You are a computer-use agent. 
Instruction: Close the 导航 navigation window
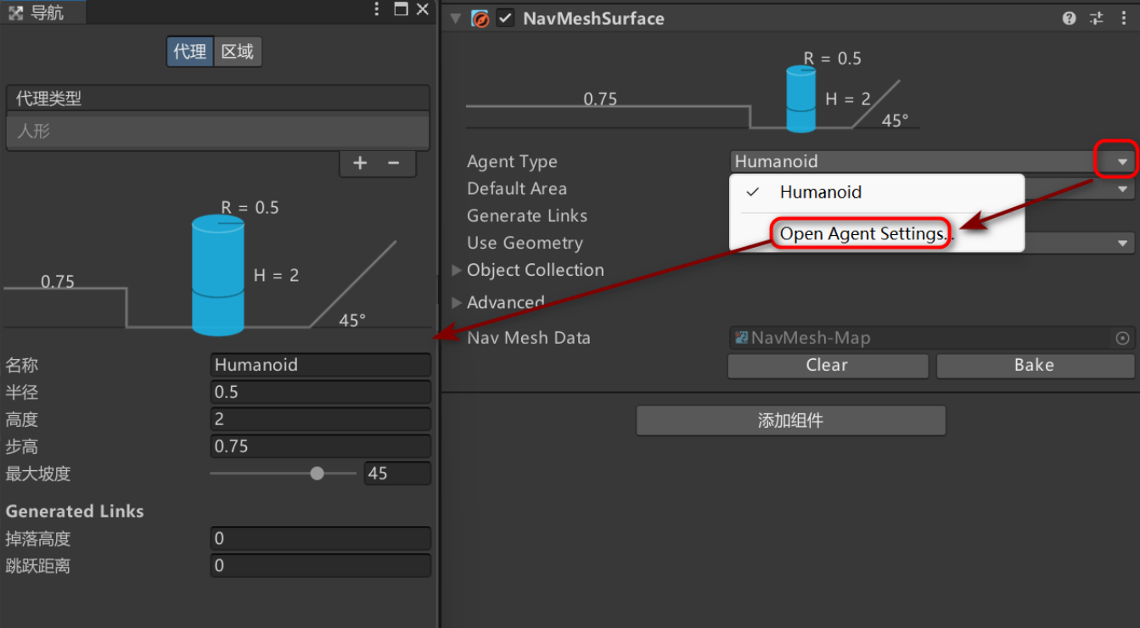coord(423,10)
